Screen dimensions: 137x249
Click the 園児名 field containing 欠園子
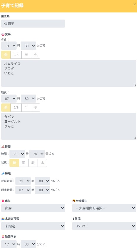(x=33, y=24)
